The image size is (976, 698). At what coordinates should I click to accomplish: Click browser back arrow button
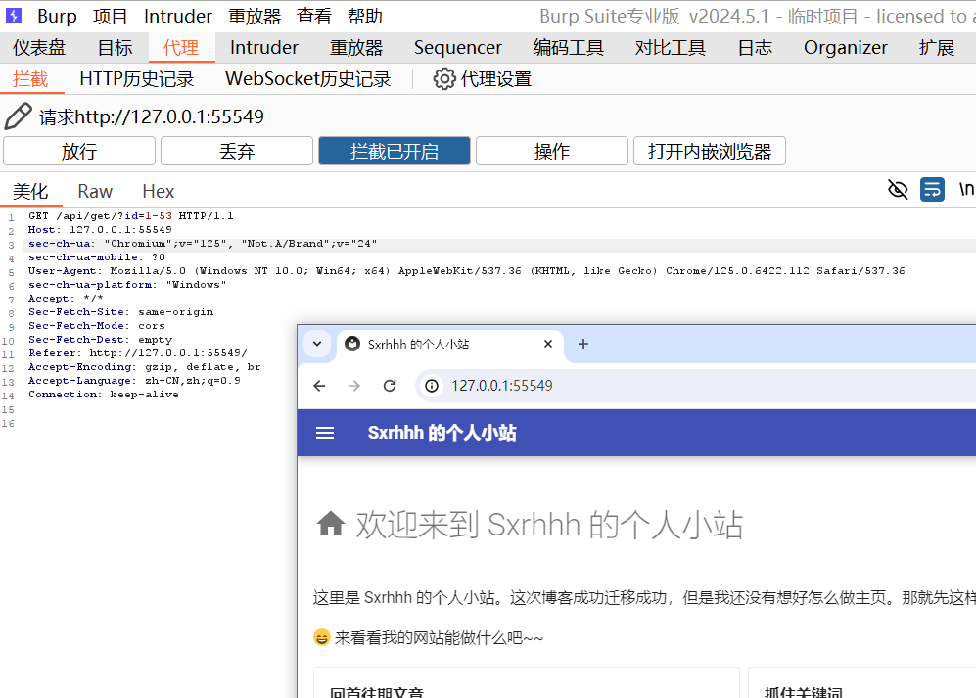pos(319,386)
